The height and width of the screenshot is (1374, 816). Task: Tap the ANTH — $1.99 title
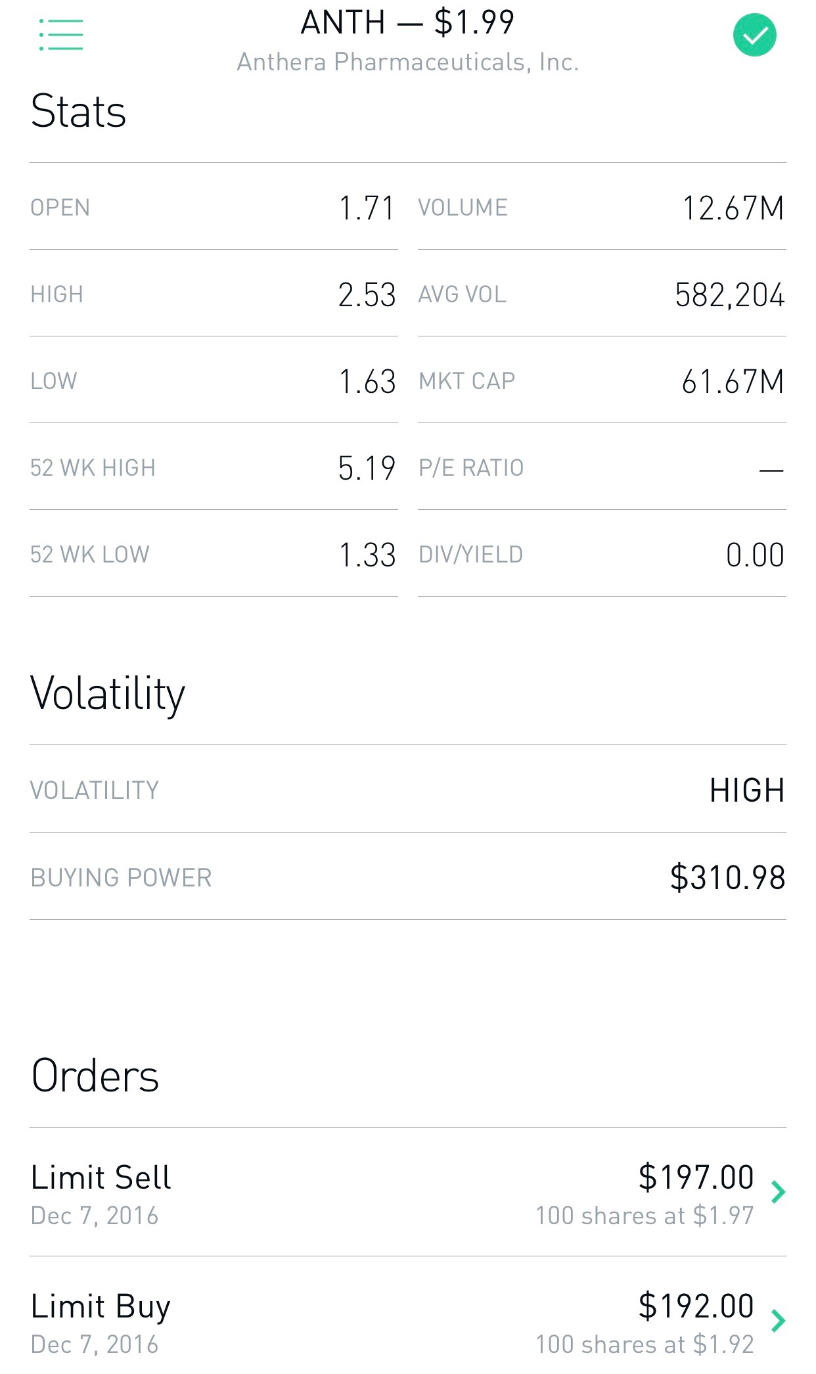(407, 22)
